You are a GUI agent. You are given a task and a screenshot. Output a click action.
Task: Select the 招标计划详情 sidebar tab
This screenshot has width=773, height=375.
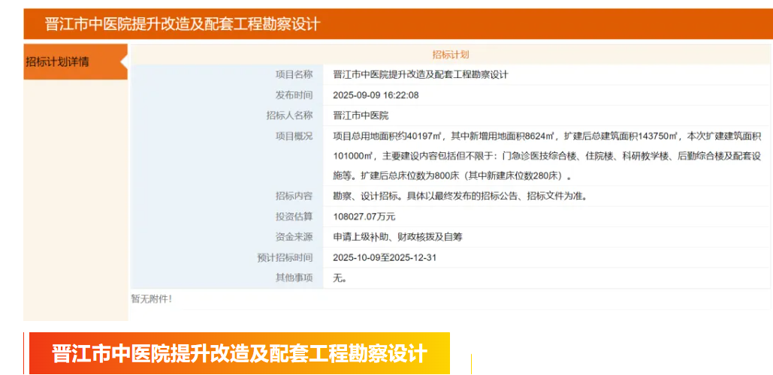click(58, 61)
